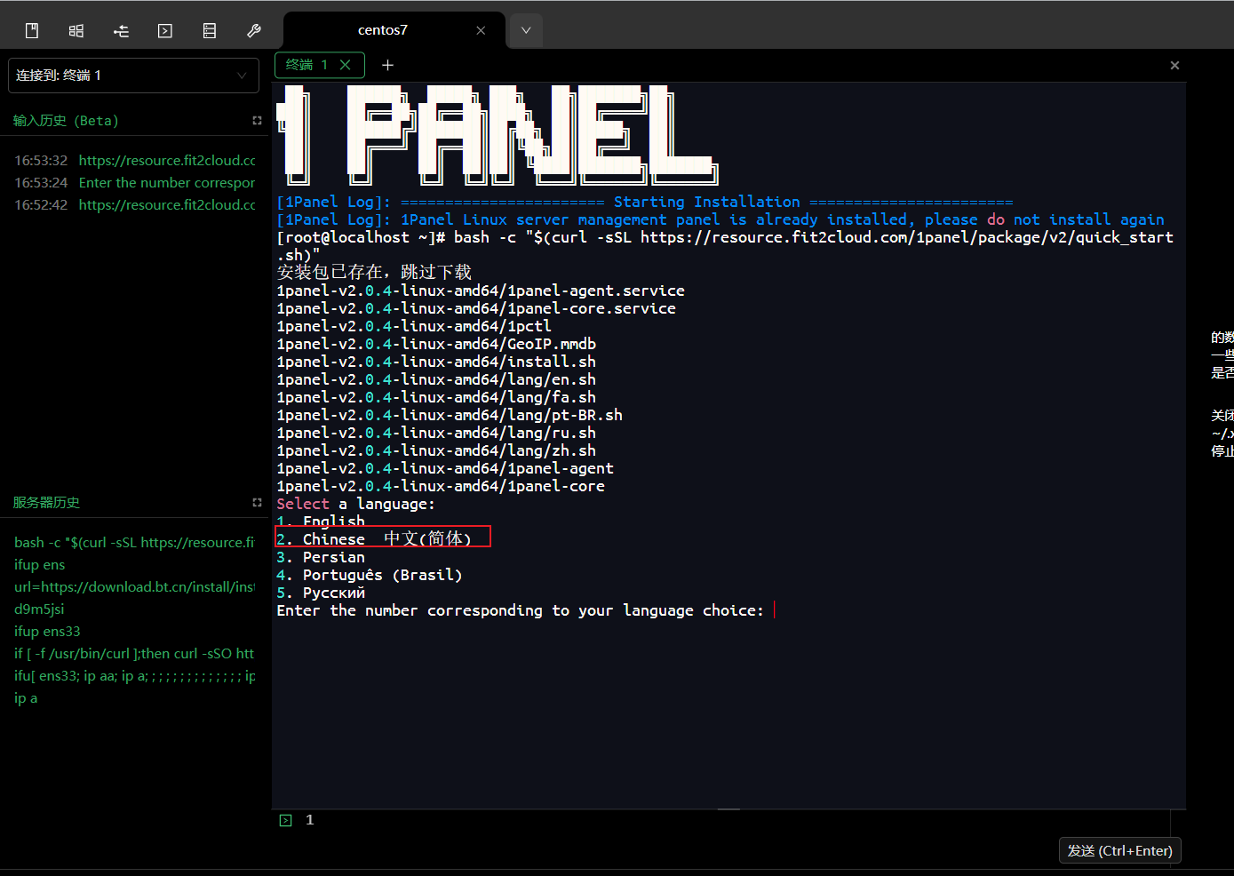Add a new terminal with the plus icon
The height and width of the screenshot is (876, 1234).
point(387,65)
